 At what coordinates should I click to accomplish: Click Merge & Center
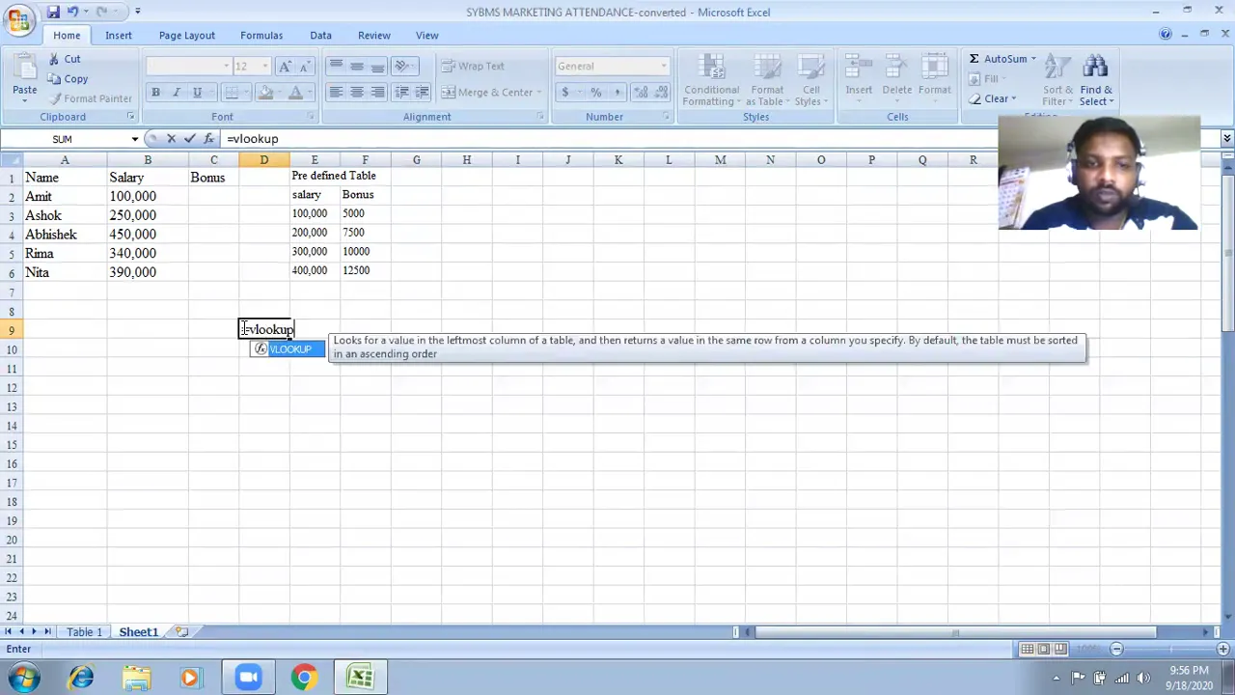[488, 92]
